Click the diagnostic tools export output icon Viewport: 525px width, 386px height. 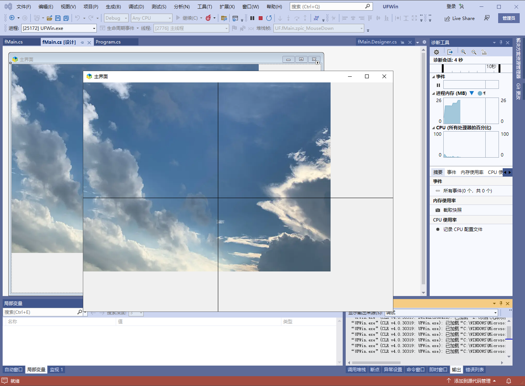450,52
